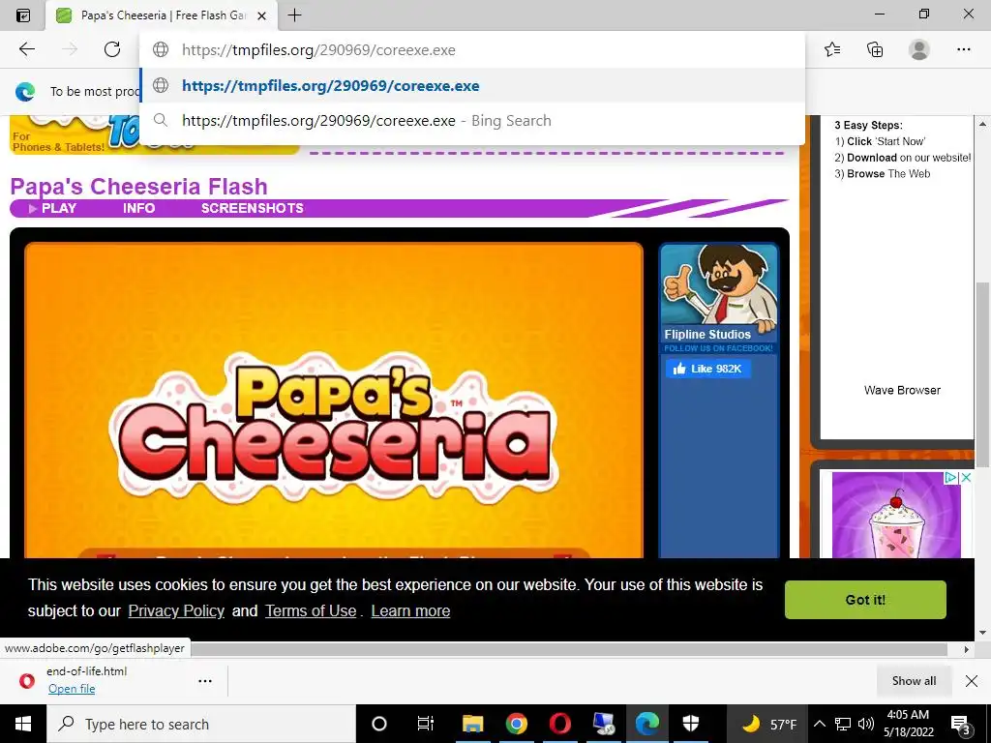Open the Privacy Policy link
Image resolution: width=991 pixels, height=743 pixels.
(x=176, y=611)
